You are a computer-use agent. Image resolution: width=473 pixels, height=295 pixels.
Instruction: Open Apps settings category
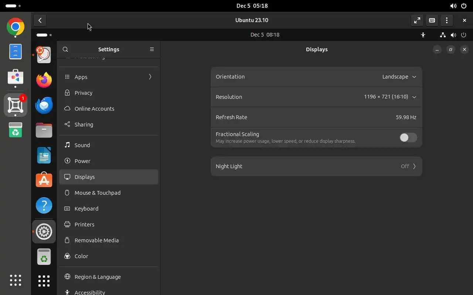pyautogui.click(x=109, y=77)
